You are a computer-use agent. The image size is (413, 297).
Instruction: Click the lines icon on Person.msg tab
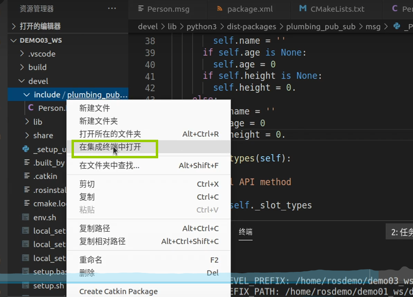pyautogui.click(x=141, y=9)
